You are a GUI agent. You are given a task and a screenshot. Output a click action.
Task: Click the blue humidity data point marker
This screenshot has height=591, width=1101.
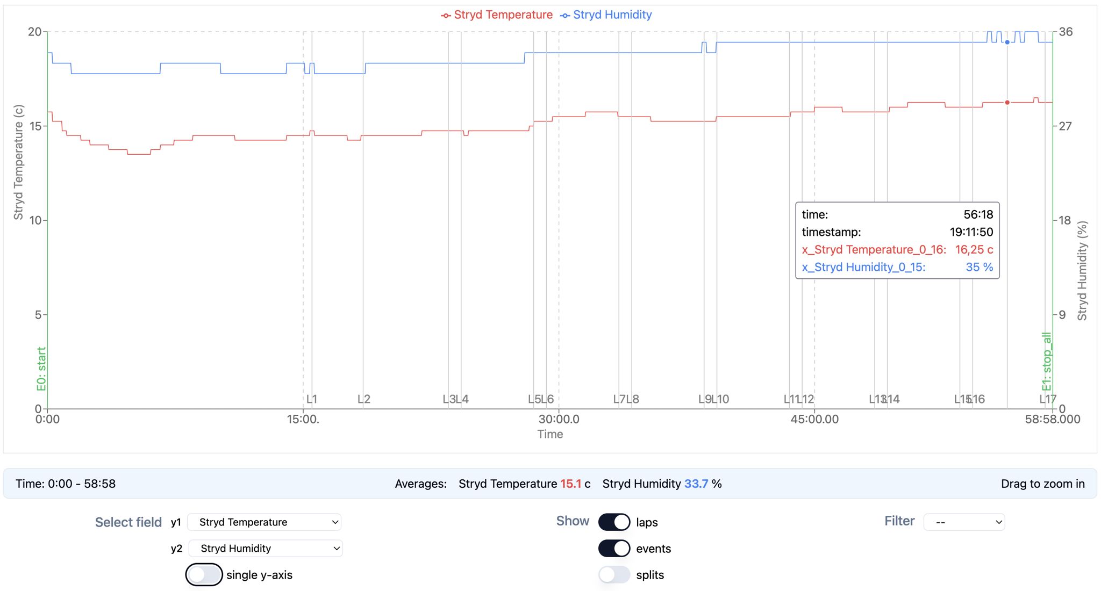pos(1007,42)
